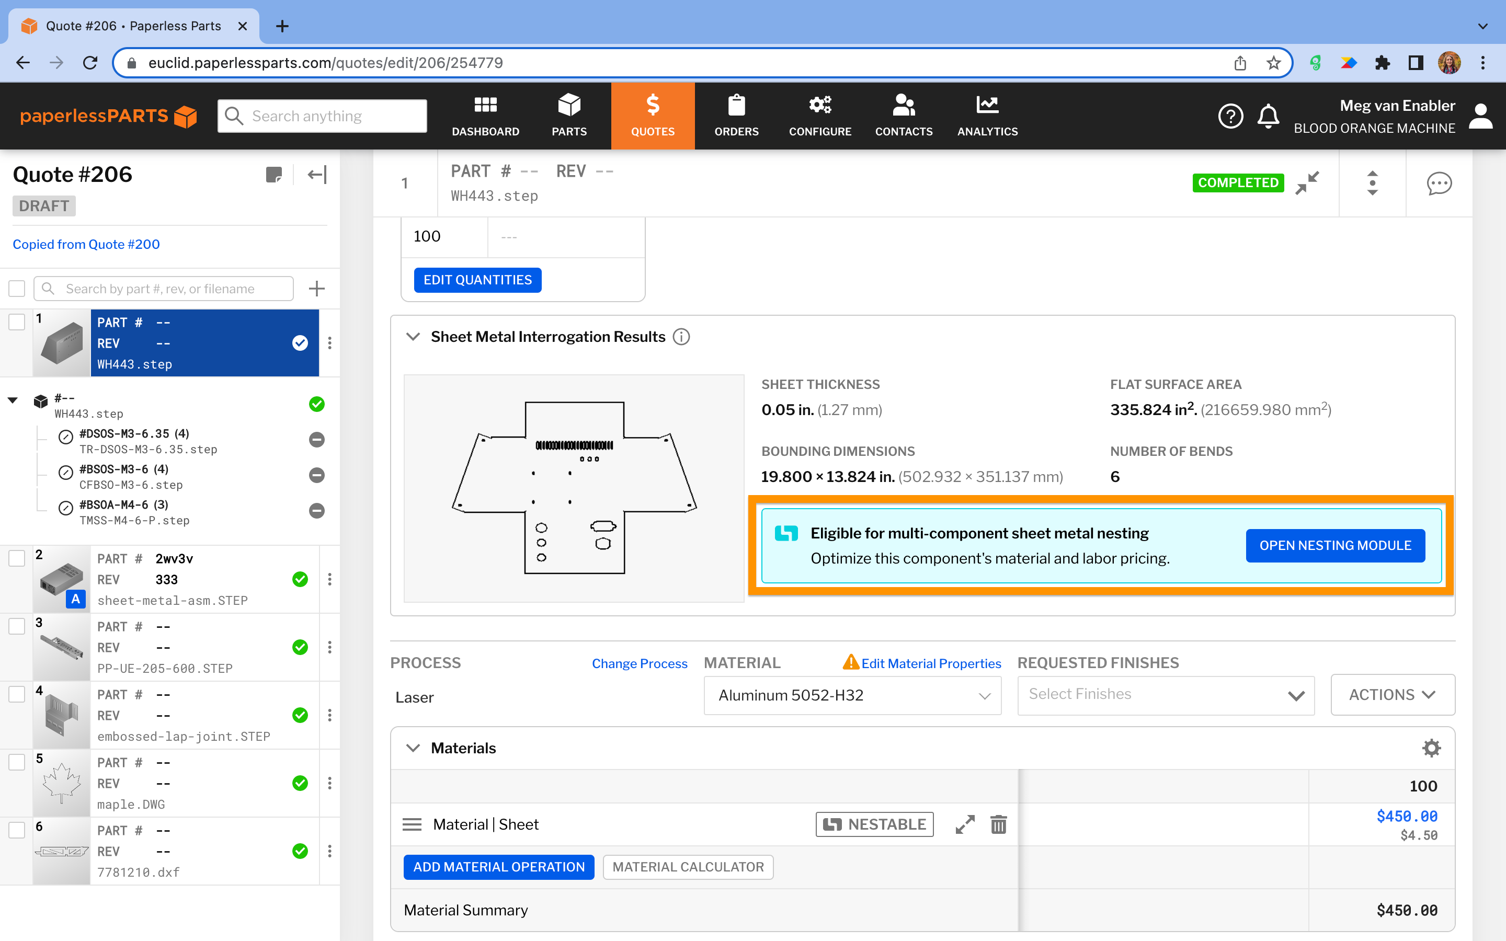Screen dimensions: 1506x941
Task: Open the quote notes sticky icon
Action: 274,175
